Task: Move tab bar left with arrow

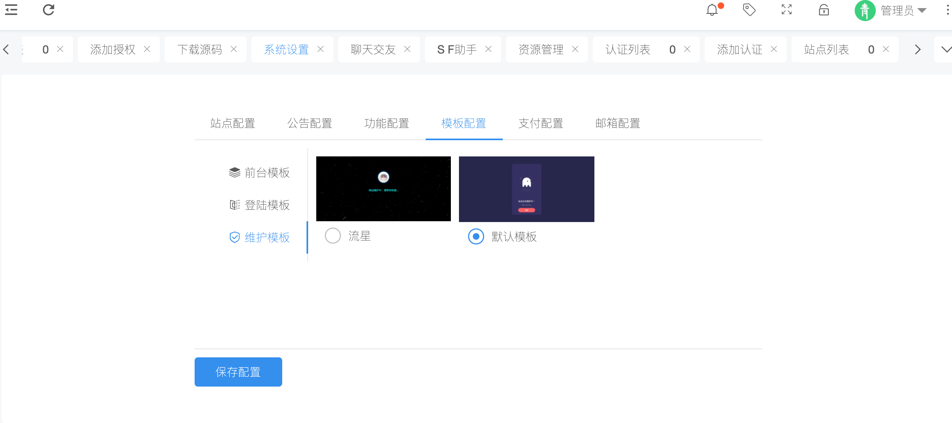Action: pyautogui.click(x=6, y=49)
